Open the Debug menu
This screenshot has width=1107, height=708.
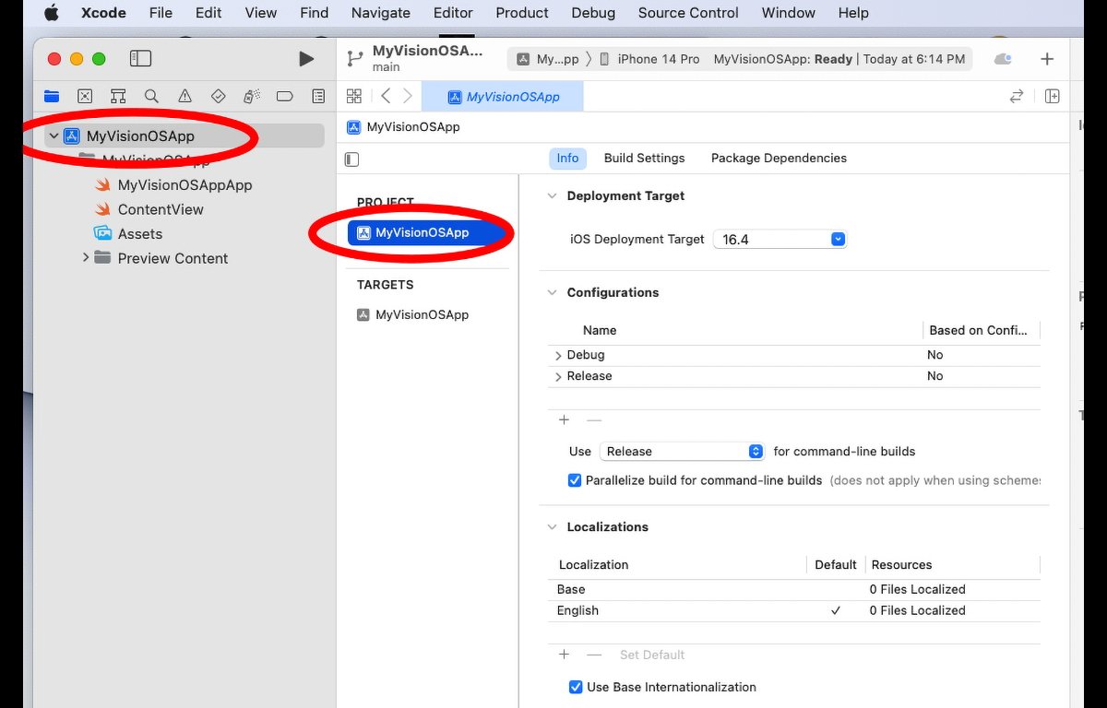[x=593, y=13]
